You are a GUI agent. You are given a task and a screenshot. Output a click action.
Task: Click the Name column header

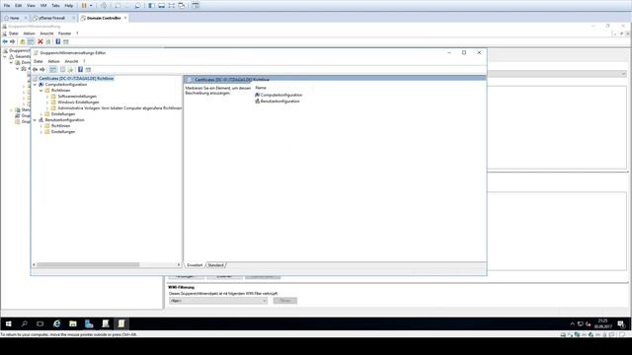point(261,88)
